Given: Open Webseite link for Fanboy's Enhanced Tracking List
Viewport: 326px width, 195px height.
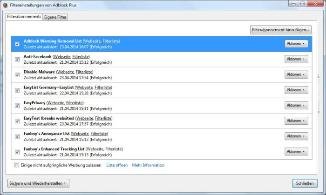Looking at the screenshot, I should point(95,149).
